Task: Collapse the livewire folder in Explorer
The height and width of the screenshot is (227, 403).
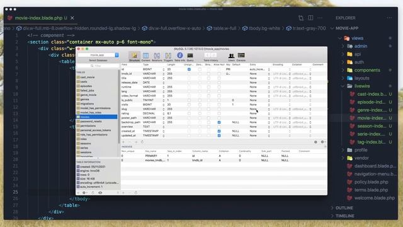Action: pyautogui.click(x=343, y=86)
